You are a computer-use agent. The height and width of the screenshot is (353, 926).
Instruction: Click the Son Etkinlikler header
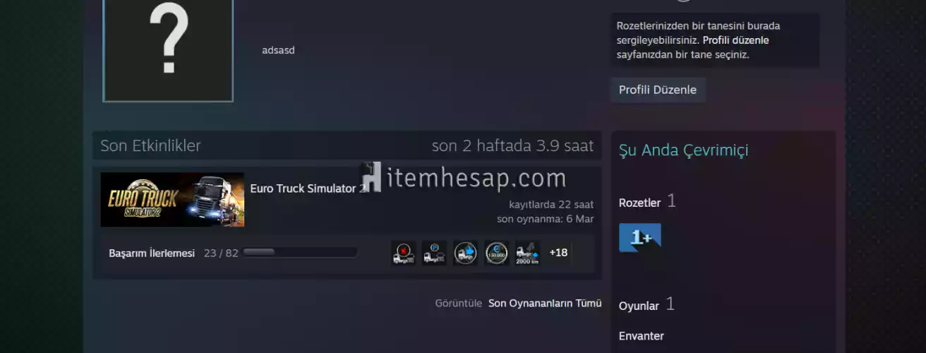[150, 146]
